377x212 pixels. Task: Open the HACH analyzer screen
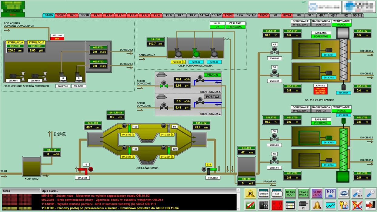pos(344,193)
